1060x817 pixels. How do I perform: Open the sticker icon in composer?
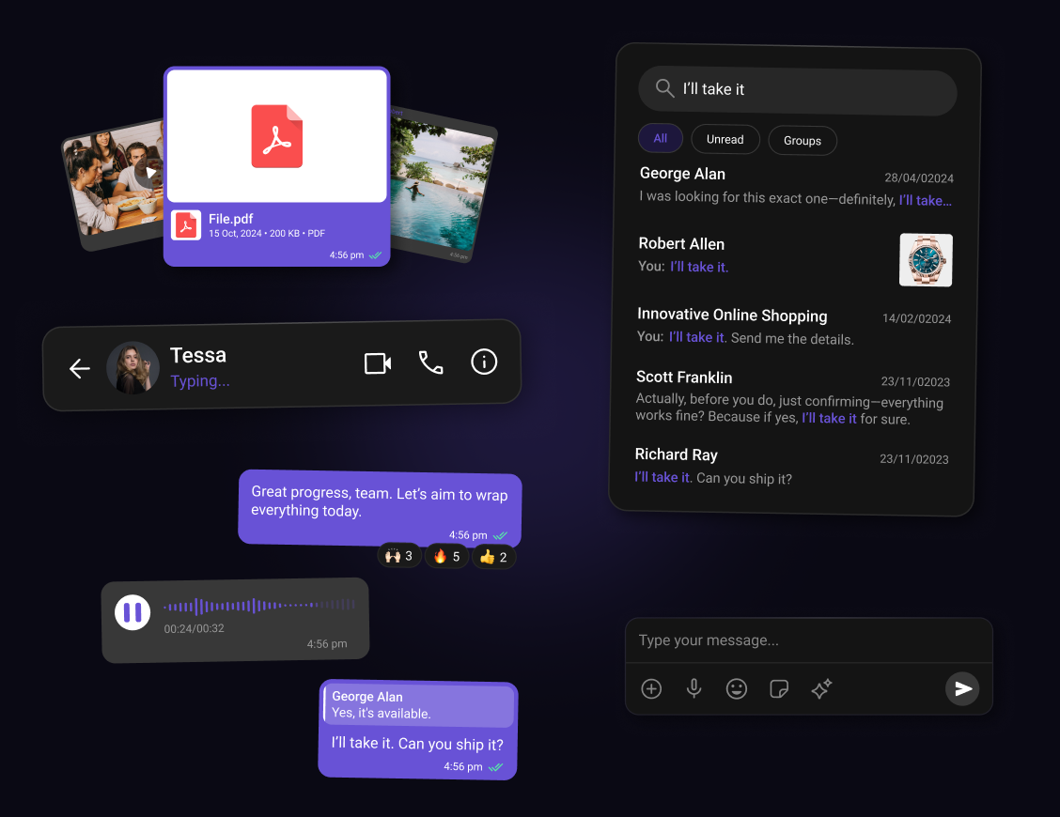coord(779,689)
